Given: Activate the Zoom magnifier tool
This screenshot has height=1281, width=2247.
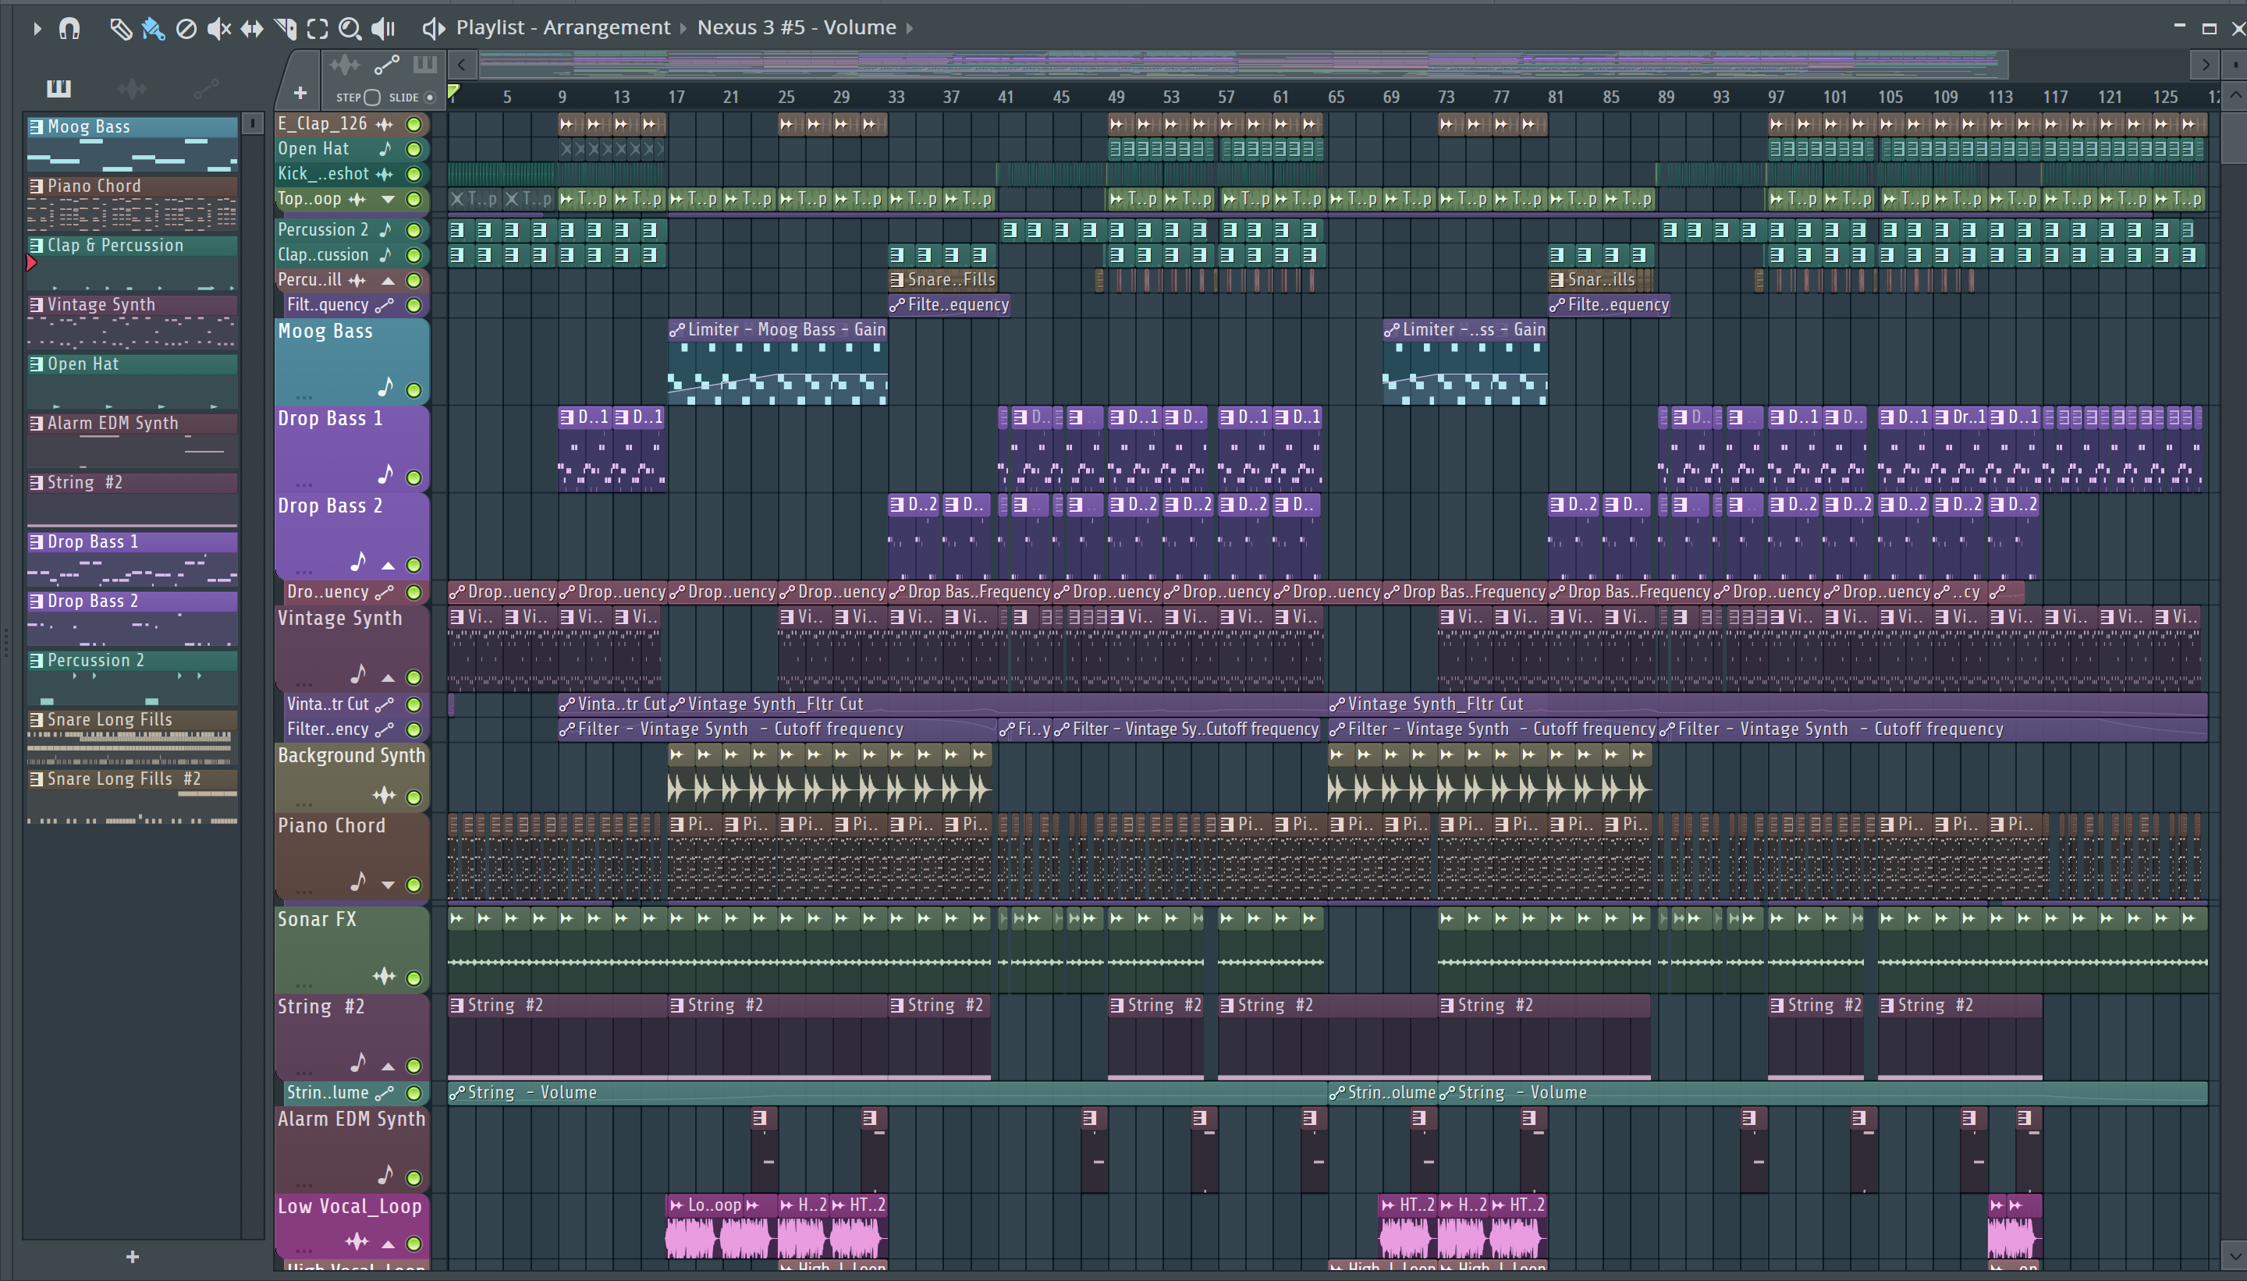Looking at the screenshot, I should 350,28.
